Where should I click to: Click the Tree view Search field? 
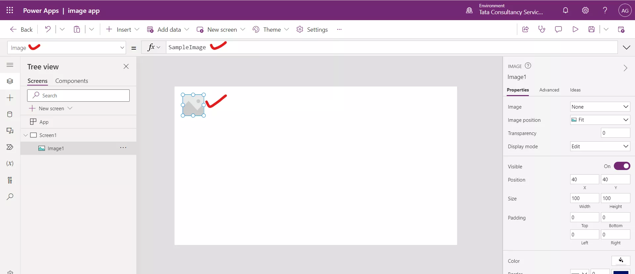[78, 95]
